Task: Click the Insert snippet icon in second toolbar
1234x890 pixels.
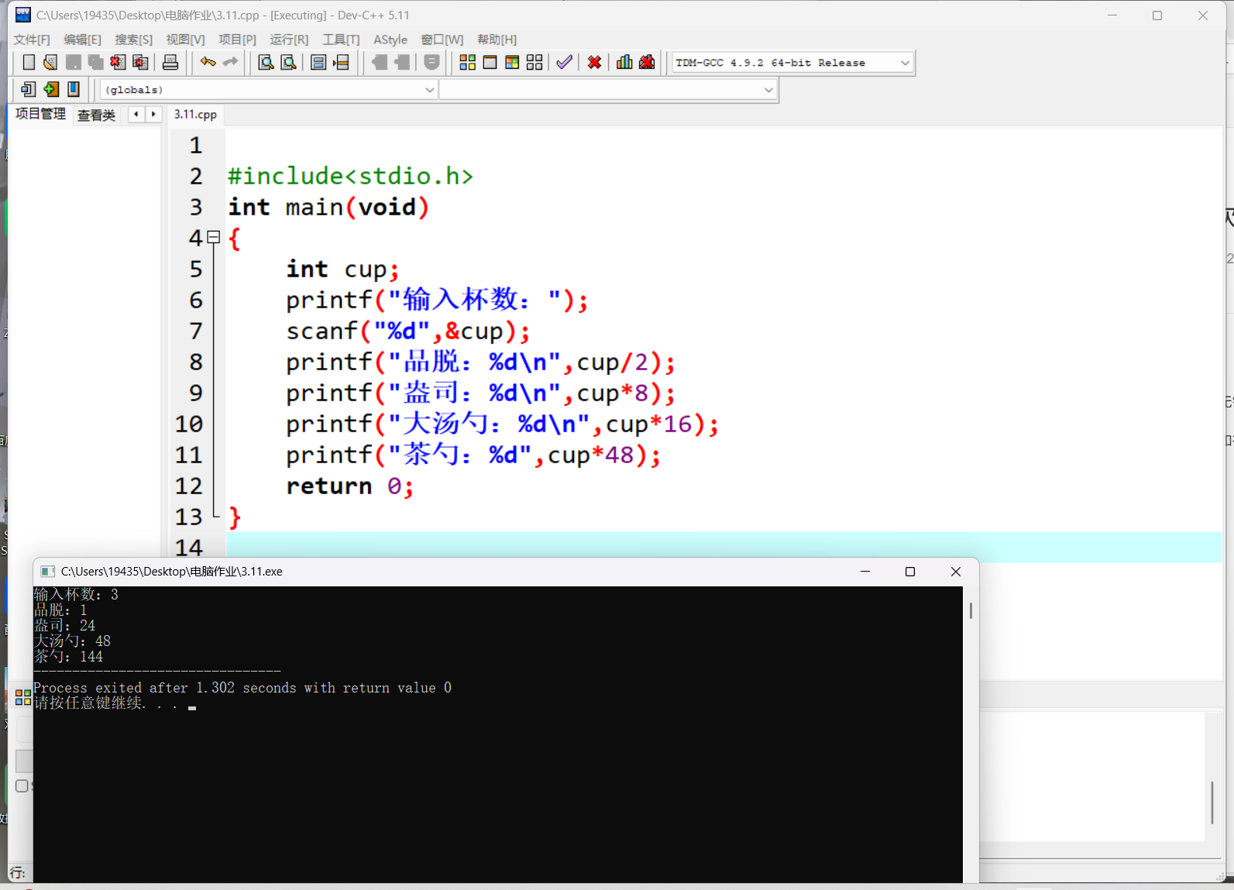Action: [x=29, y=89]
